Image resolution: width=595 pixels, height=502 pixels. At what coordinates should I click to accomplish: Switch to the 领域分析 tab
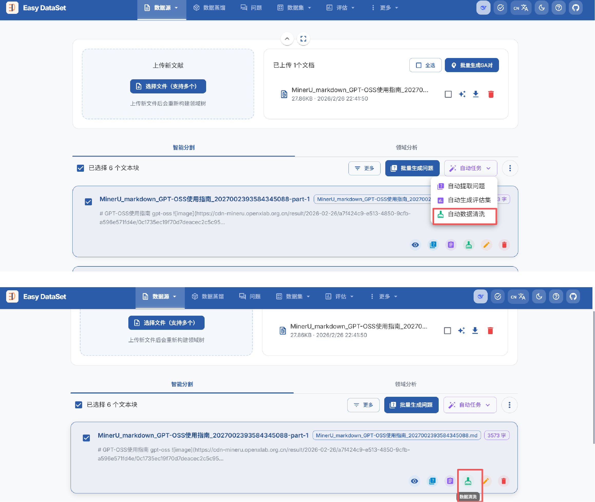pos(406,147)
